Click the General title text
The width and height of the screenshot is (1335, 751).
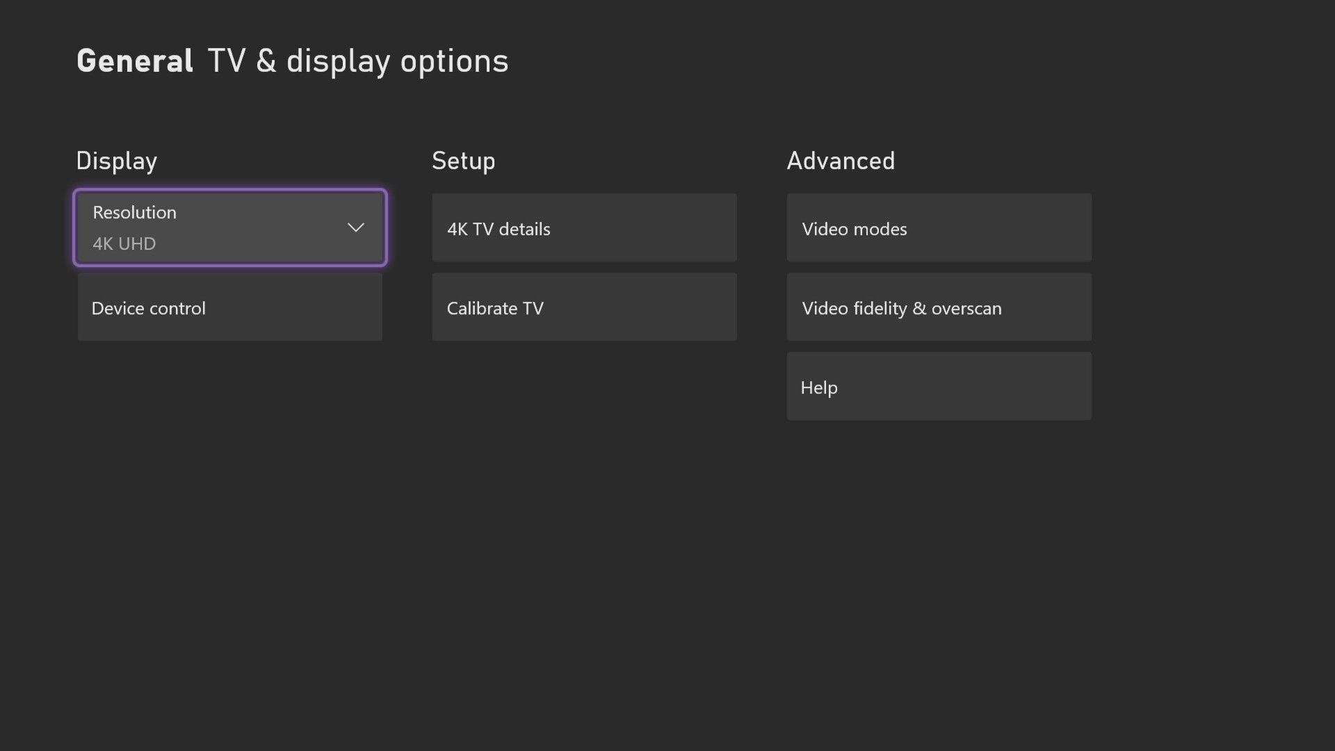tap(134, 60)
